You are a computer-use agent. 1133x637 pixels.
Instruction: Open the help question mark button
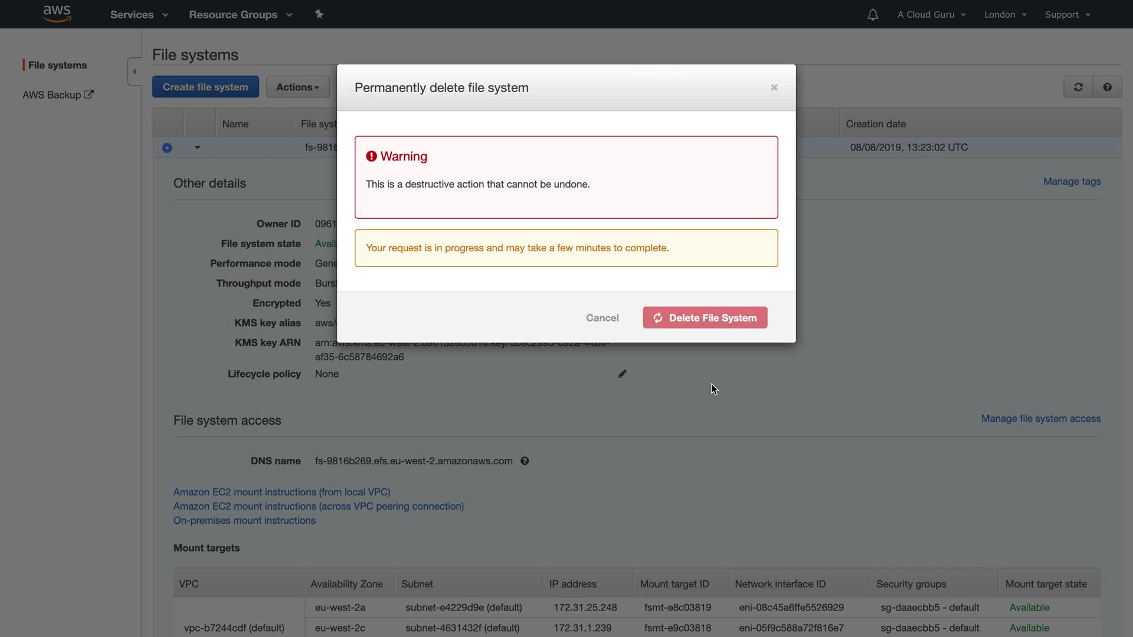point(1107,87)
